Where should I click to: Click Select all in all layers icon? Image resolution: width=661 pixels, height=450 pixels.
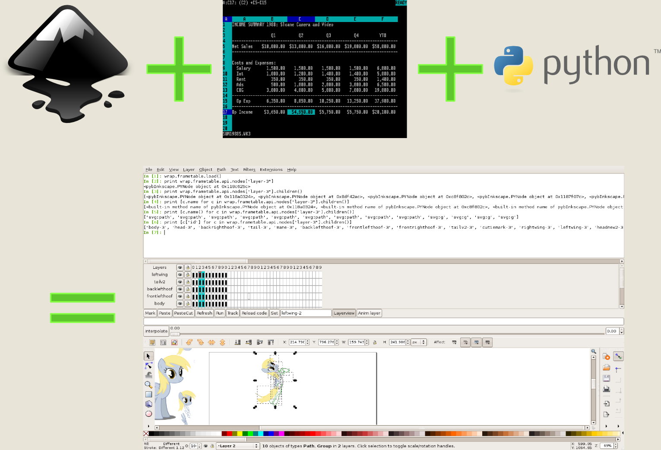[163, 342]
